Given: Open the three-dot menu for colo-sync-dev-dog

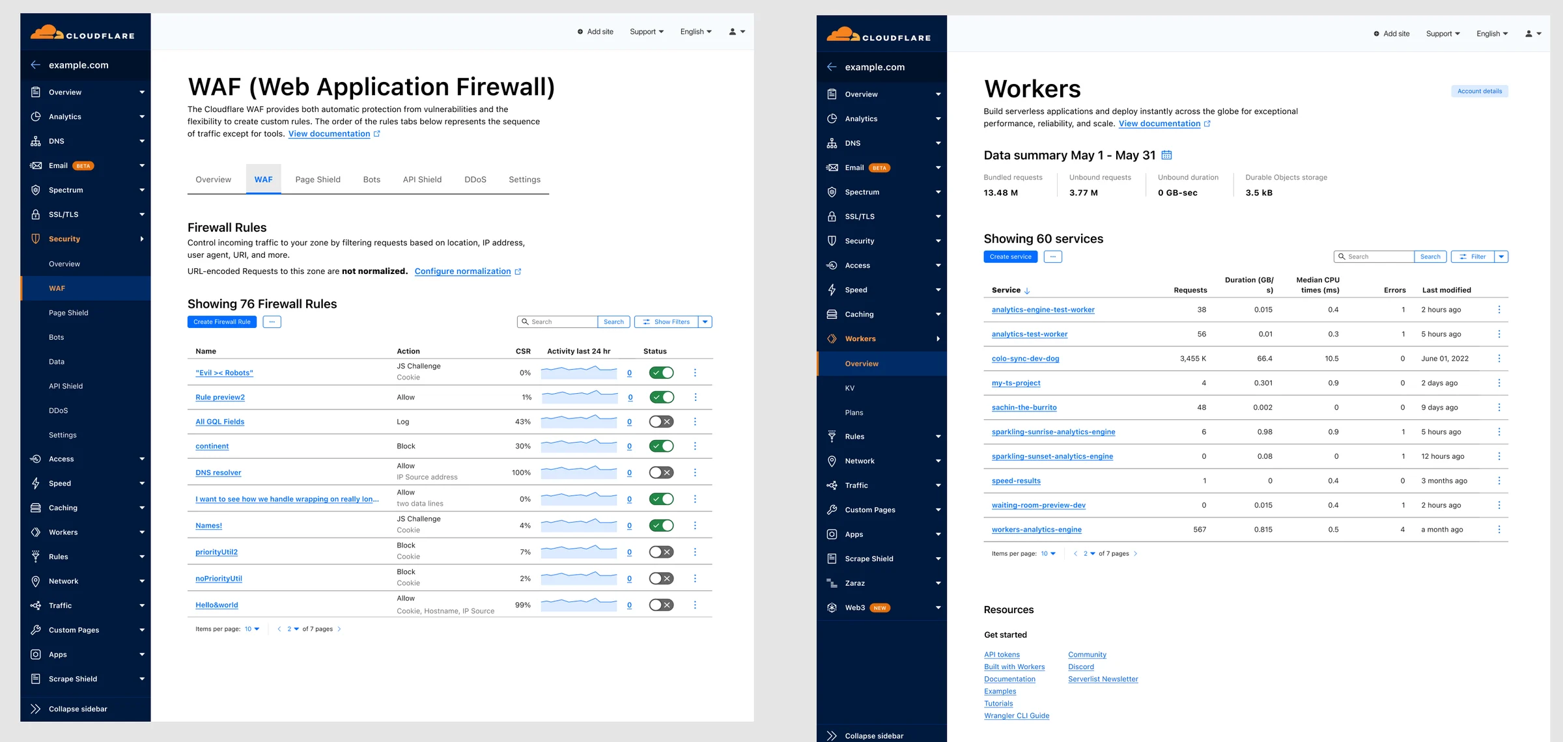Looking at the screenshot, I should pos(1499,359).
